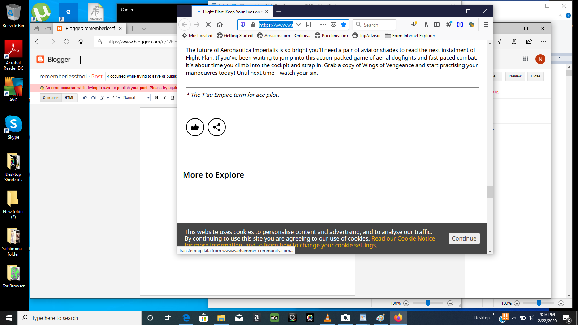Go to Edge home page
The height and width of the screenshot is (325, 578).
(81, 42)
